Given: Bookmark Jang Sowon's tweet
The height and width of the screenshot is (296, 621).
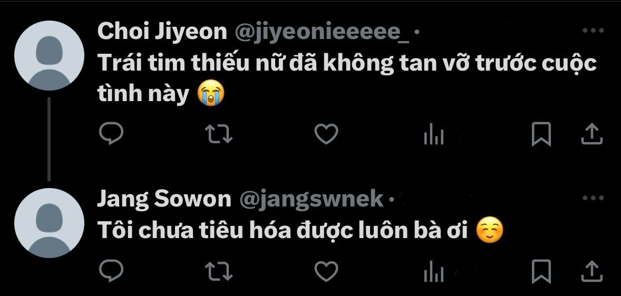Looking at the screenshot, I should point(541,271).
